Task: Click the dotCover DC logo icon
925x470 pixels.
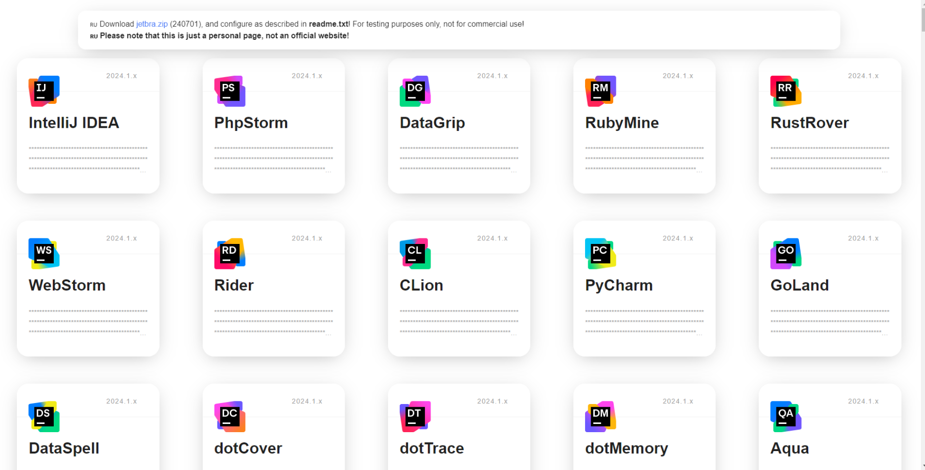Action: pos(230,417)
